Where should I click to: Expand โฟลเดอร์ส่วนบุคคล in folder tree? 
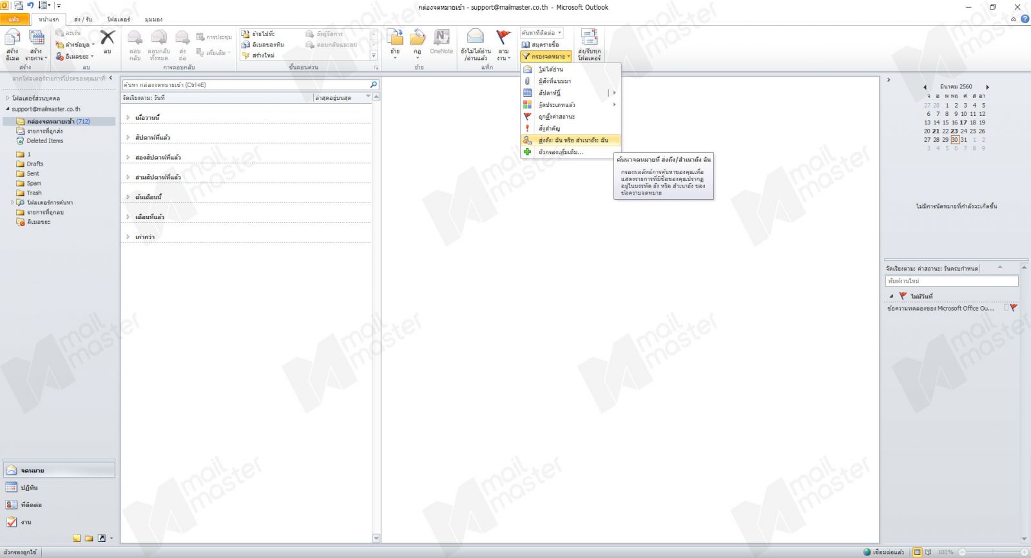tap(8, 99)
